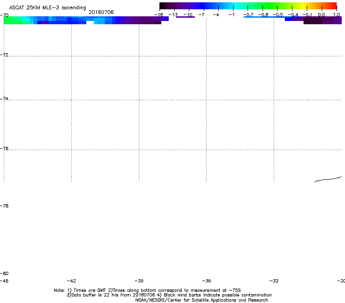Click the -78 latitude label
The width and height of the screenshot is (345, 303).
[x=4, y=206]
